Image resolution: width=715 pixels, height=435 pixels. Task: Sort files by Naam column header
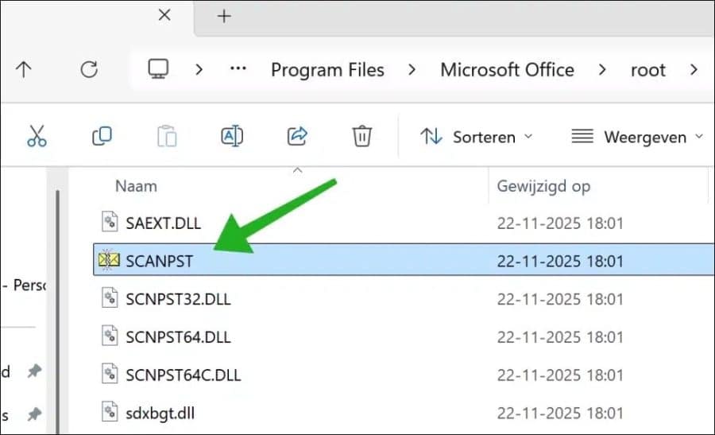(x=136, y=186)
